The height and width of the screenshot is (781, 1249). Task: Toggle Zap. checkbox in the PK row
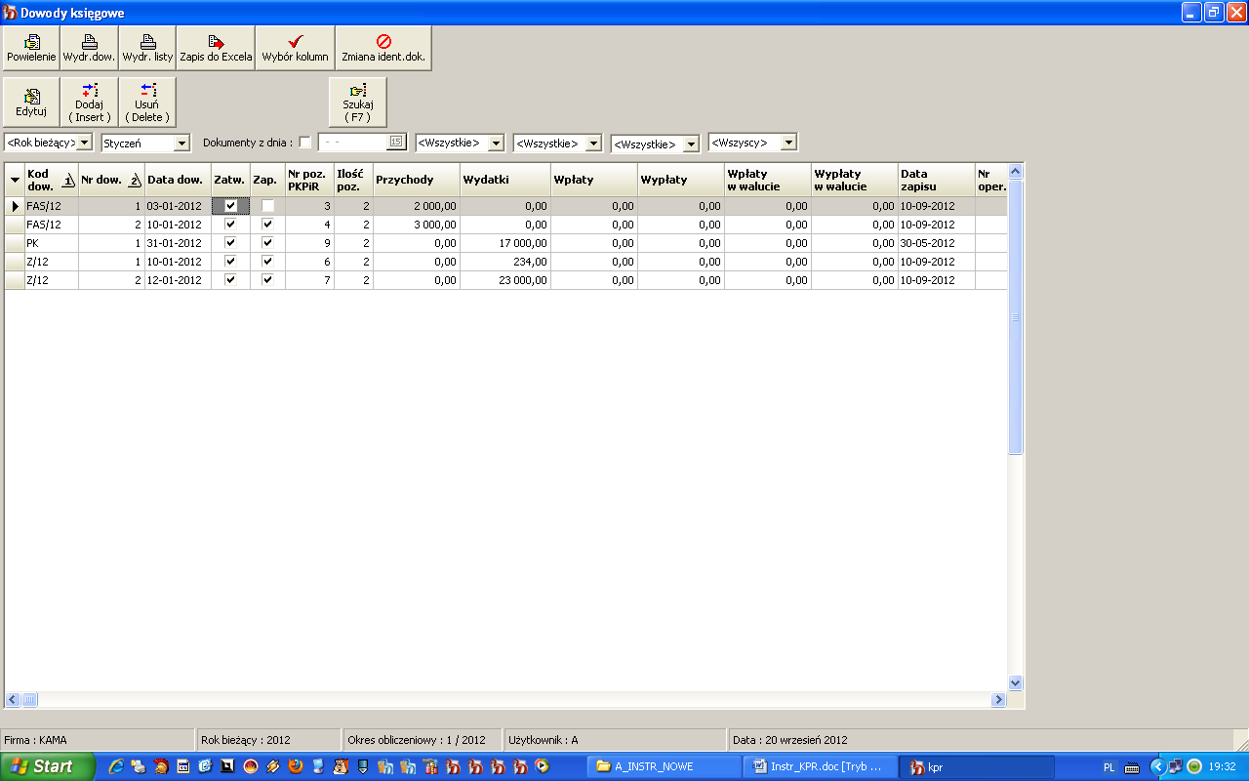(267, 243)
